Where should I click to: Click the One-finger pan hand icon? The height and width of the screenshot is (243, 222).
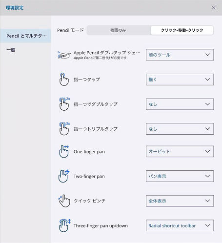(x=64, y=151)
